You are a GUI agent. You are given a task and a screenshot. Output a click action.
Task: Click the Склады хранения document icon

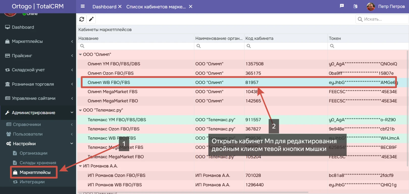coord(15,163)
